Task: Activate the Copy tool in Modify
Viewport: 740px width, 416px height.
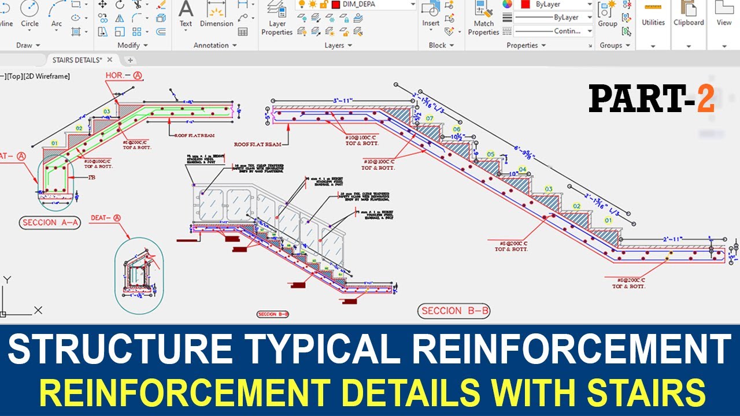Action: tap(103, 18)
